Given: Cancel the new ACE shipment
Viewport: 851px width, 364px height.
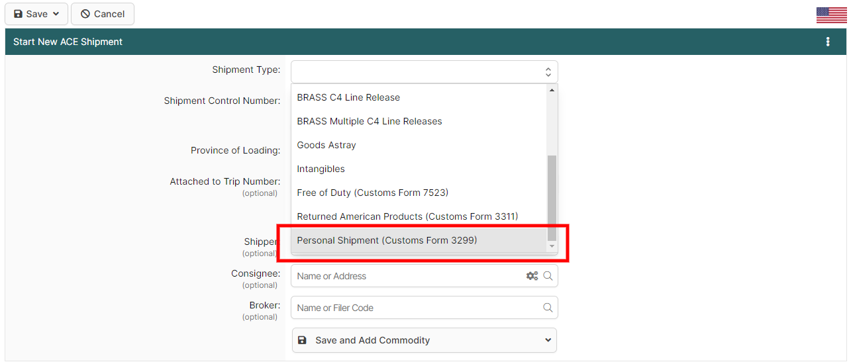Looking at the screenshot, I should [103, 14].
